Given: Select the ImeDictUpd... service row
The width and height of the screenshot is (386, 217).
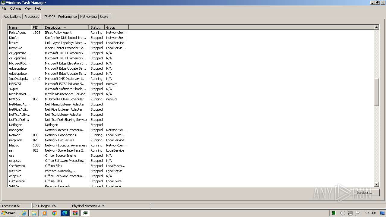Looking at the screenshot, I should pyautogui.click(x=68, y=79).
